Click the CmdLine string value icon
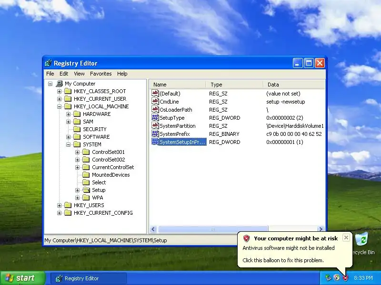Image resolution: width=381 pixels, height=285 pixels. [x=155, y=101]
